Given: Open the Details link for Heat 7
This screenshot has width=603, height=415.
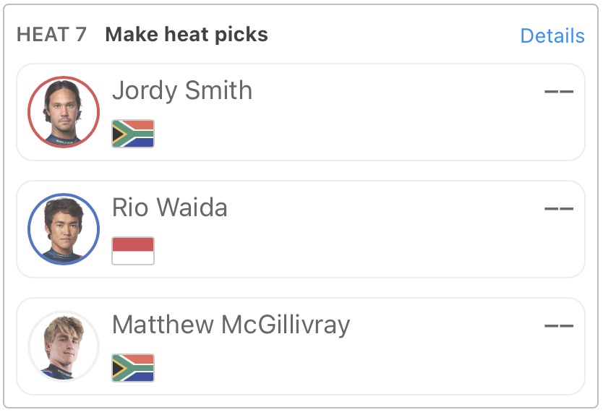Looking at the screenshot, I should 552,36.
